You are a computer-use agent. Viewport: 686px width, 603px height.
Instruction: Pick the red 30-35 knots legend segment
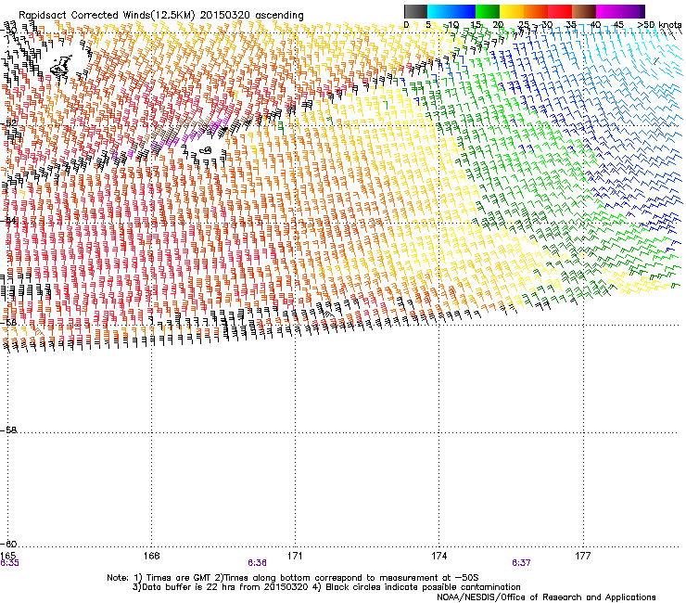coord(560,11)
